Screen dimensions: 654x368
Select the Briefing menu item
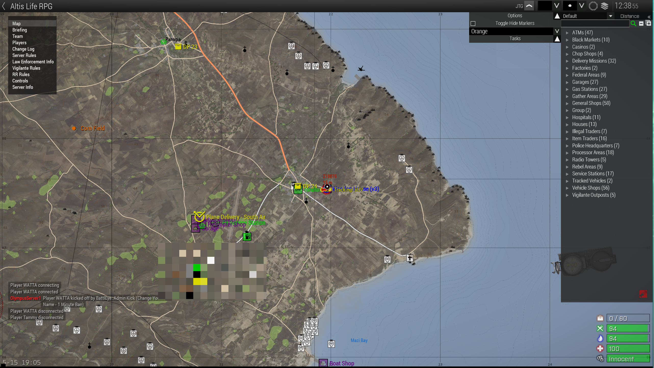[20, 30]
